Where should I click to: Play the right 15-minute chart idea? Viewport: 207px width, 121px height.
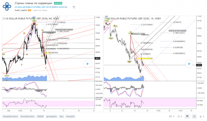click(x=189, y=64)
